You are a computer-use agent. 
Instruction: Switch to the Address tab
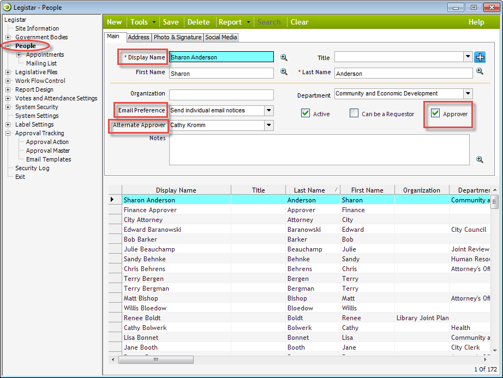tap(139, 37)
